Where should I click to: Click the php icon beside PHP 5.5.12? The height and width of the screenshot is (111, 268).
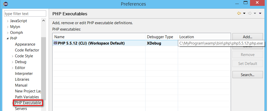tap(56, 43)
